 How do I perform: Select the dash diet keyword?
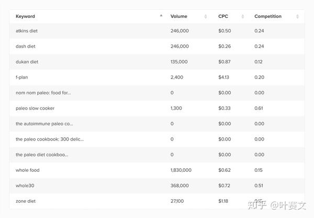pos(26,46)
